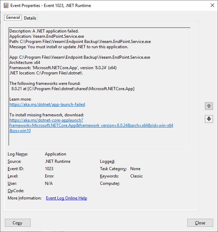Close the Event Properties window via X
This screenshot has height=232, width=218.
tap(212, 5)
